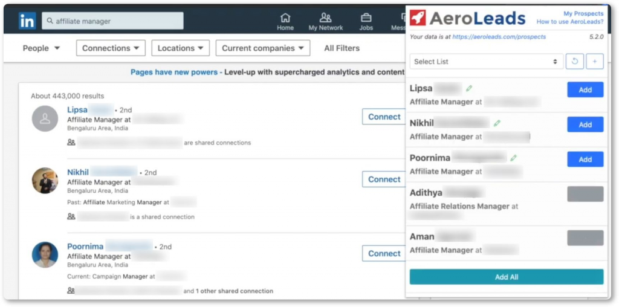
Task: Add Nikhil to AeroLeads prospects
Action: 585,124
